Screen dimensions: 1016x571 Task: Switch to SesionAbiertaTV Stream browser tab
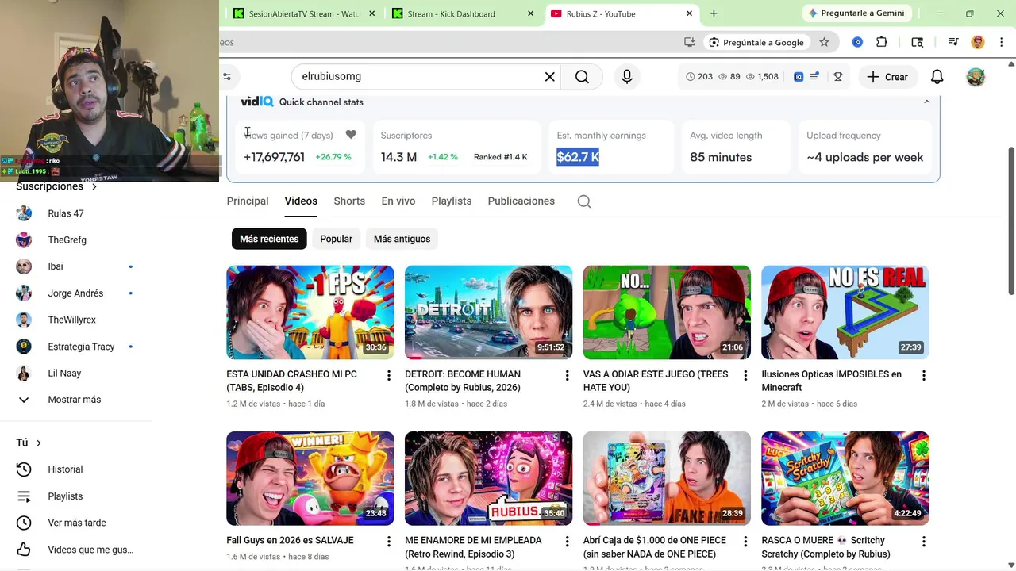click(304, 13)
